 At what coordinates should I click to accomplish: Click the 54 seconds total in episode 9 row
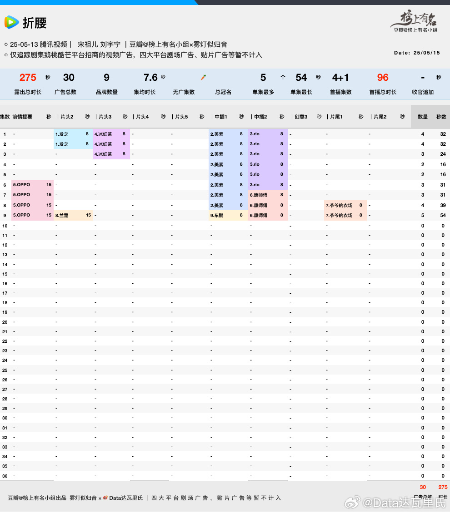click(x=443, y=215)
